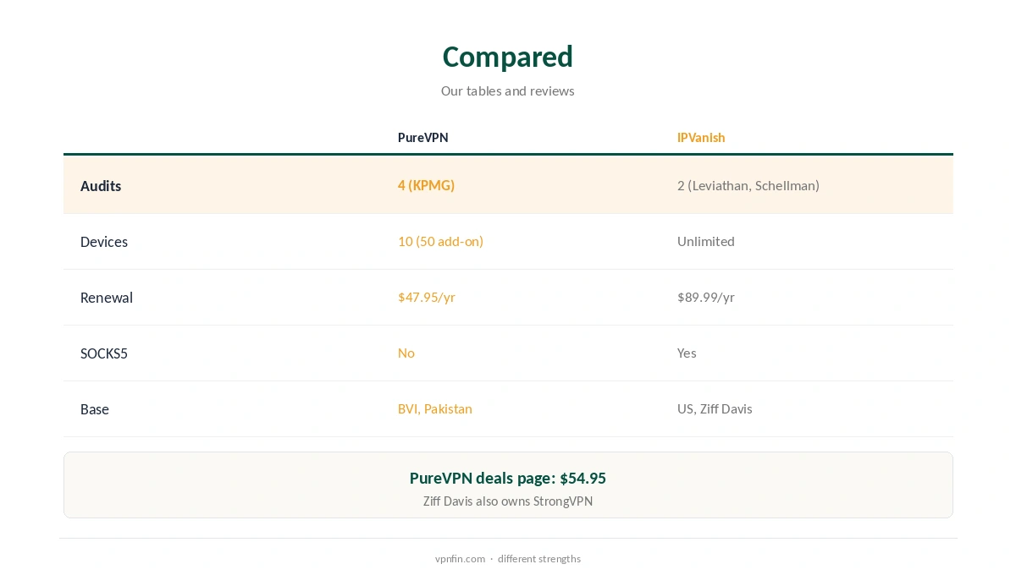Click the PureVPN column header
This screenshot has height=575, width=1016.
tap(423, 137)
